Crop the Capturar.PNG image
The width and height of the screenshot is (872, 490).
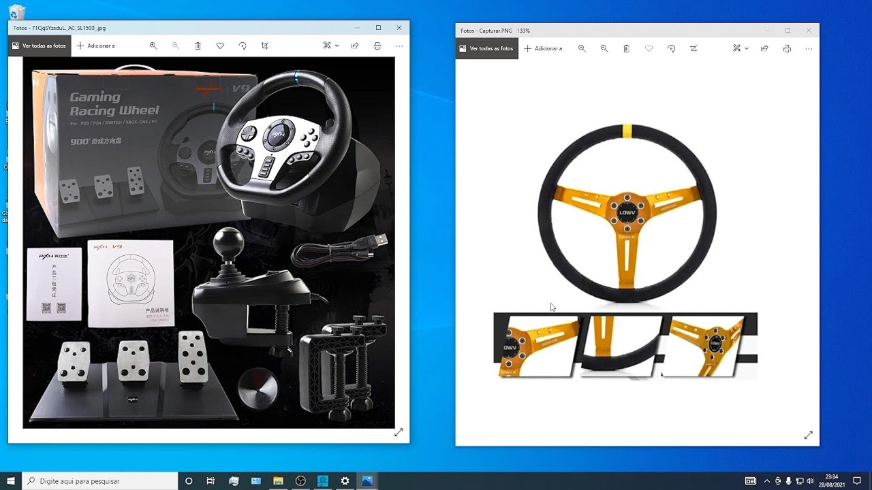[x=694, y=48]
